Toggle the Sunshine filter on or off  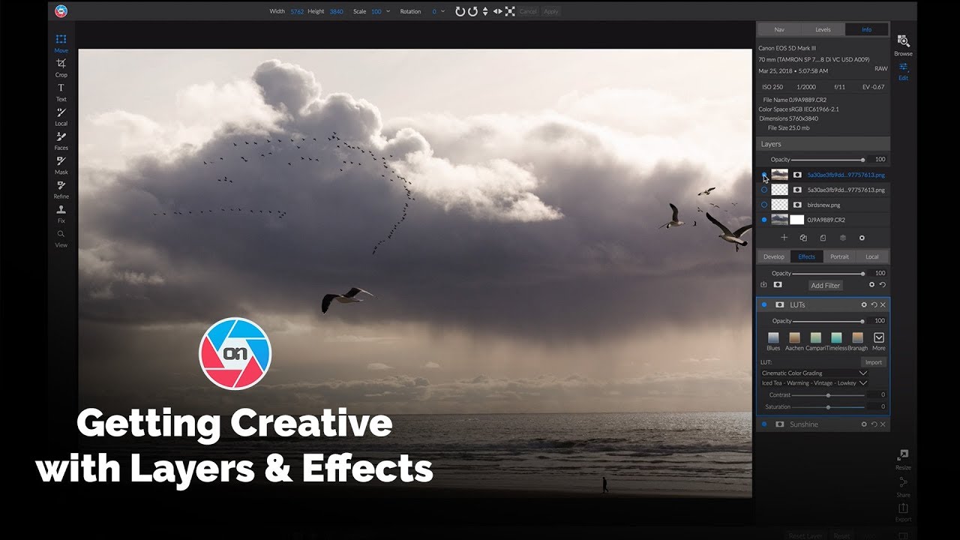point(764,424)
